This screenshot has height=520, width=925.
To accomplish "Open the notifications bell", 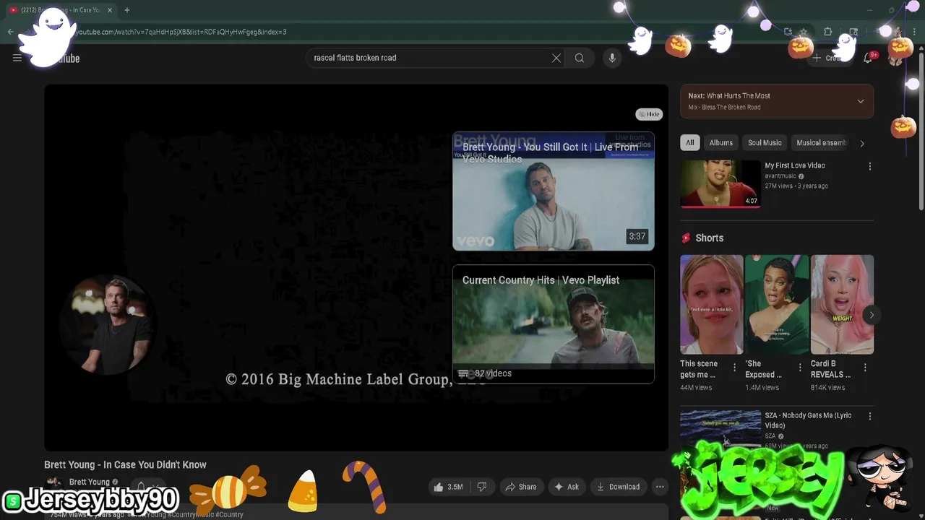I will 868,58.
